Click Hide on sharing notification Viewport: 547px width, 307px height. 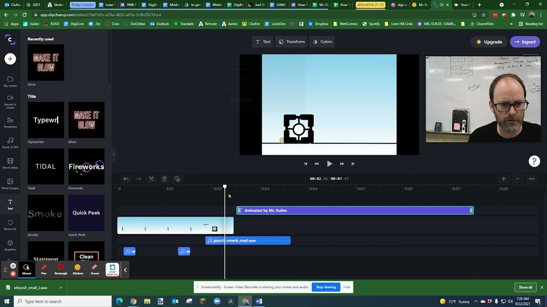click(x=347, y=287)
